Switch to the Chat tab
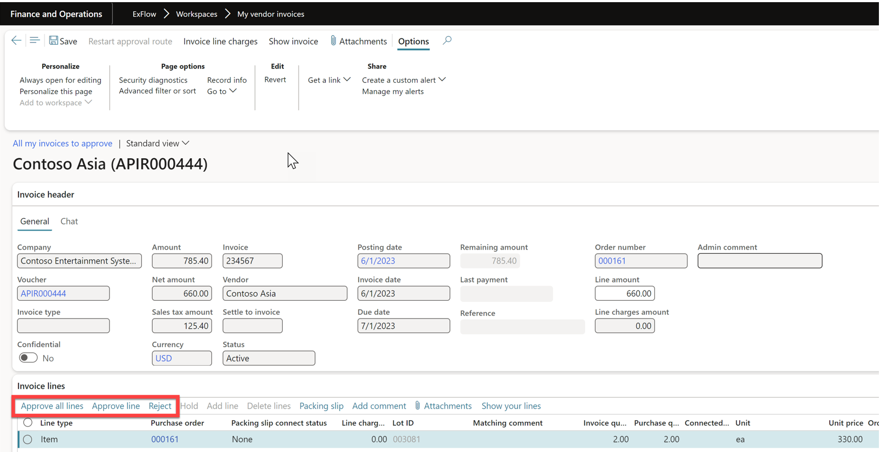Image resolution: width=880 pixels, height=452 pixels. (69, 221)
